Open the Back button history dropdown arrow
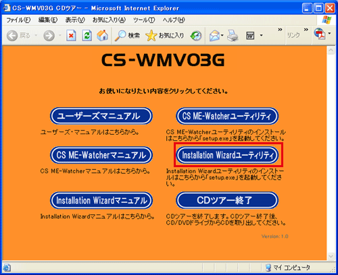This screenshot has height=275, width=338. 36,35
